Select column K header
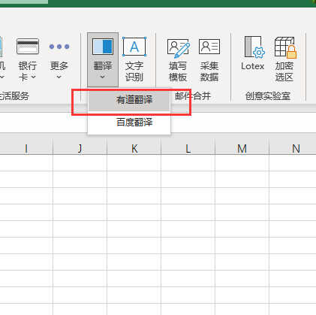This screenshot has width=316, height=315. tap(134, 149)
